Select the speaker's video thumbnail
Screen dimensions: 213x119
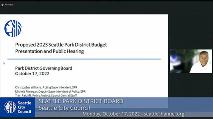point(191,61)
